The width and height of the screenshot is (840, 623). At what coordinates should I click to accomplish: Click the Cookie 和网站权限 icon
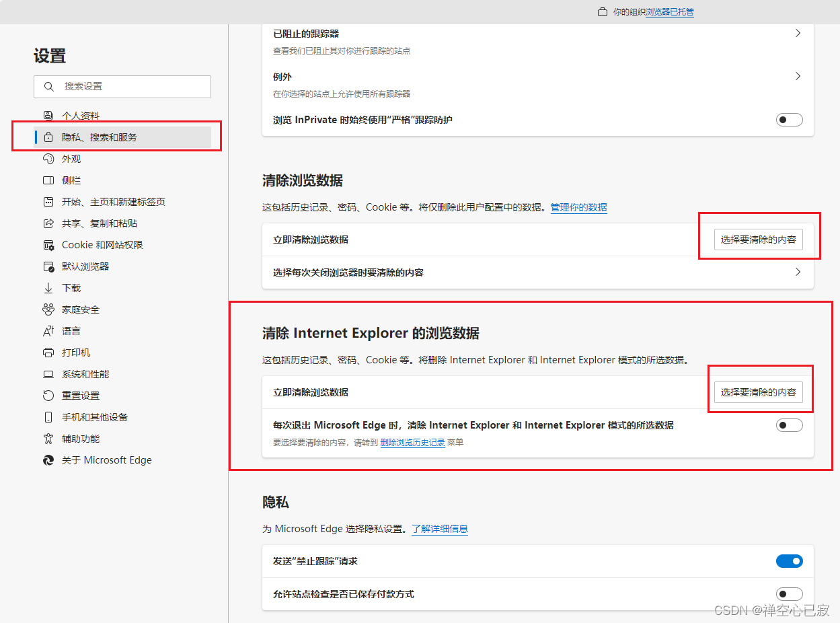click(48, 245)
